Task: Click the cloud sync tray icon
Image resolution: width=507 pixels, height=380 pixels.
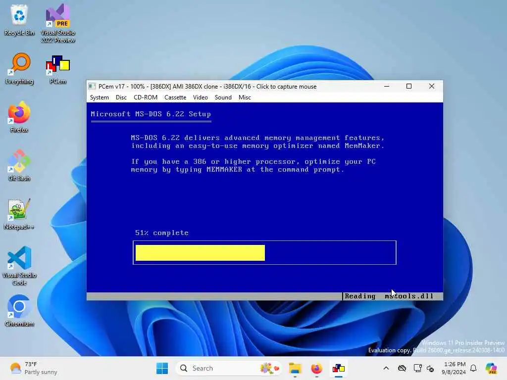Action: click(x=402, y=368)
